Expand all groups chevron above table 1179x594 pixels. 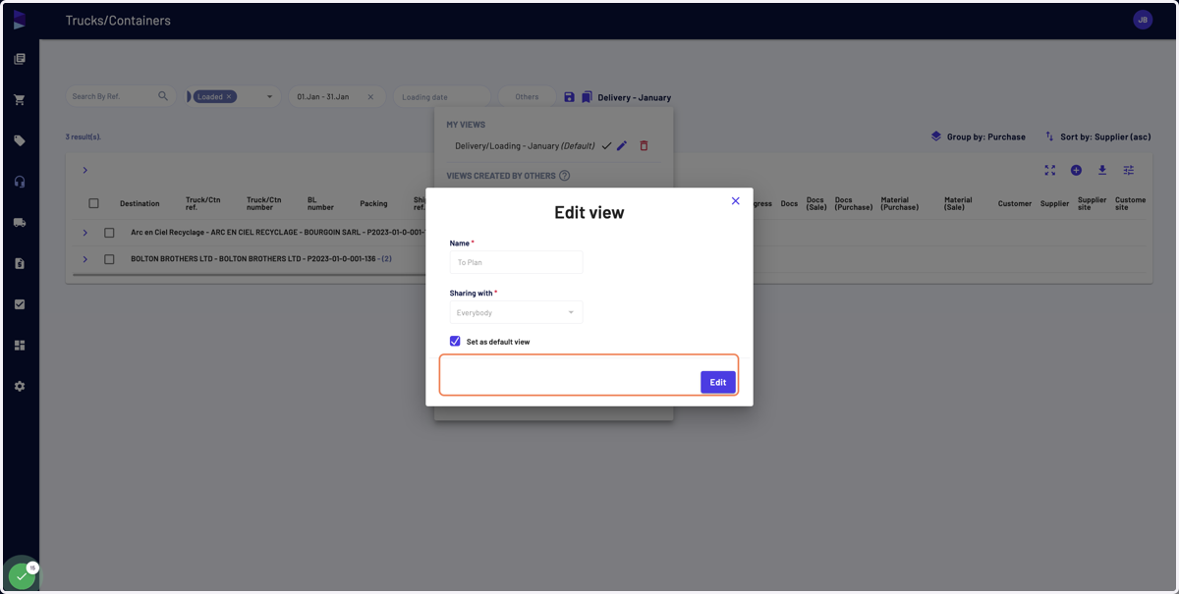click(85, 170)
